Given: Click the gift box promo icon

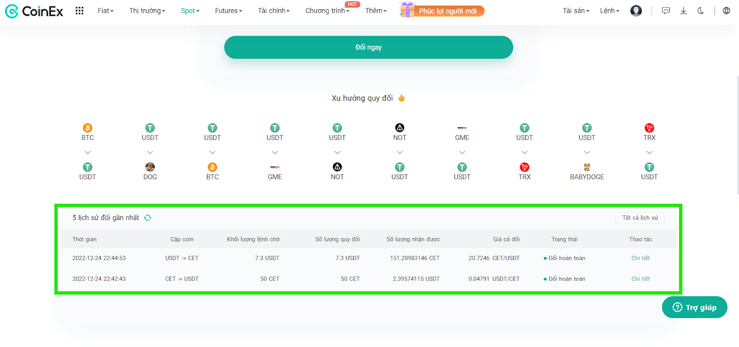Looking at the screenshot, I should (x=407, y=10).
